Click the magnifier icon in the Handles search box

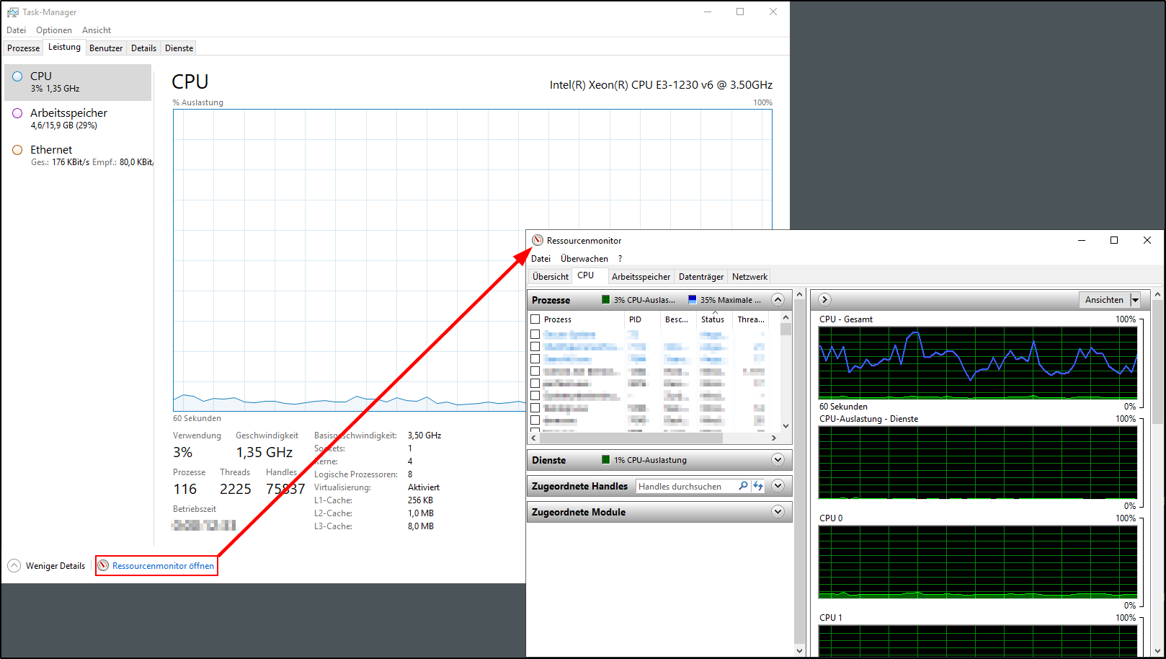(743, 486)
